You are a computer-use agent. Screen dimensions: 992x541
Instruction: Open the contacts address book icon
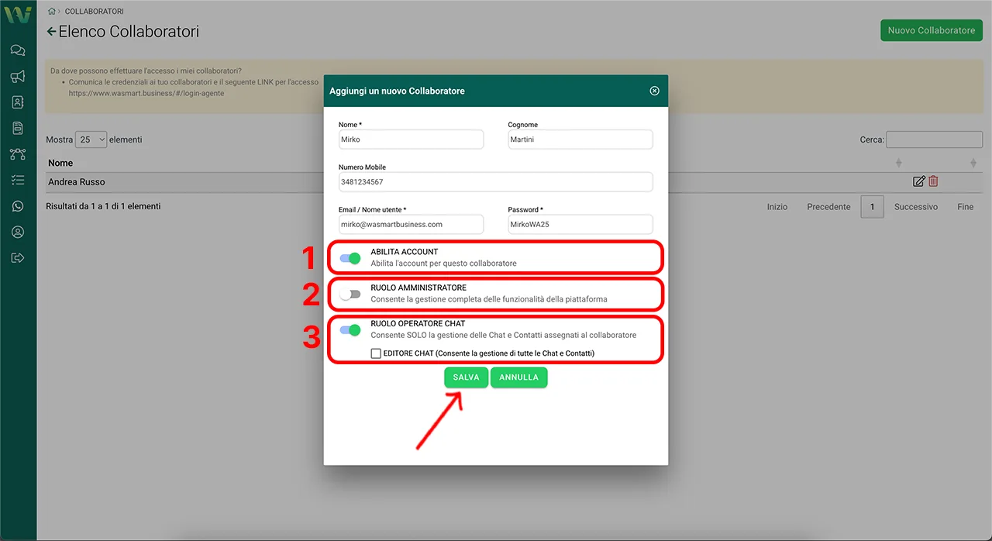[18, 102]
